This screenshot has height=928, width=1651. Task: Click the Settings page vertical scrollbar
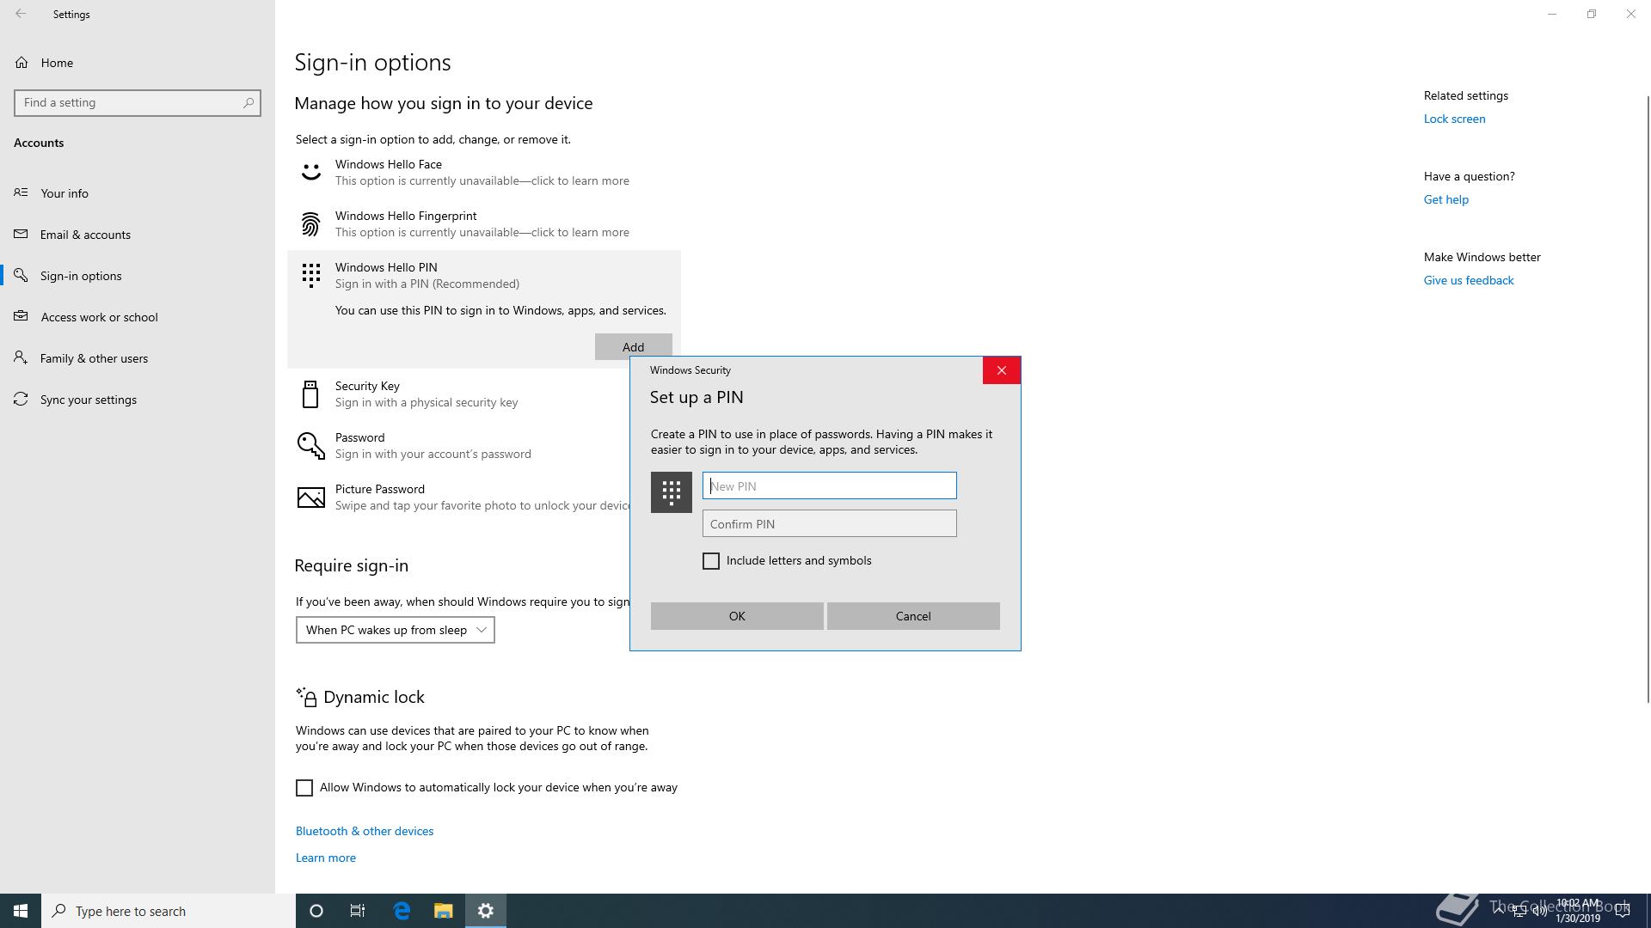(x=1648, y=398)
